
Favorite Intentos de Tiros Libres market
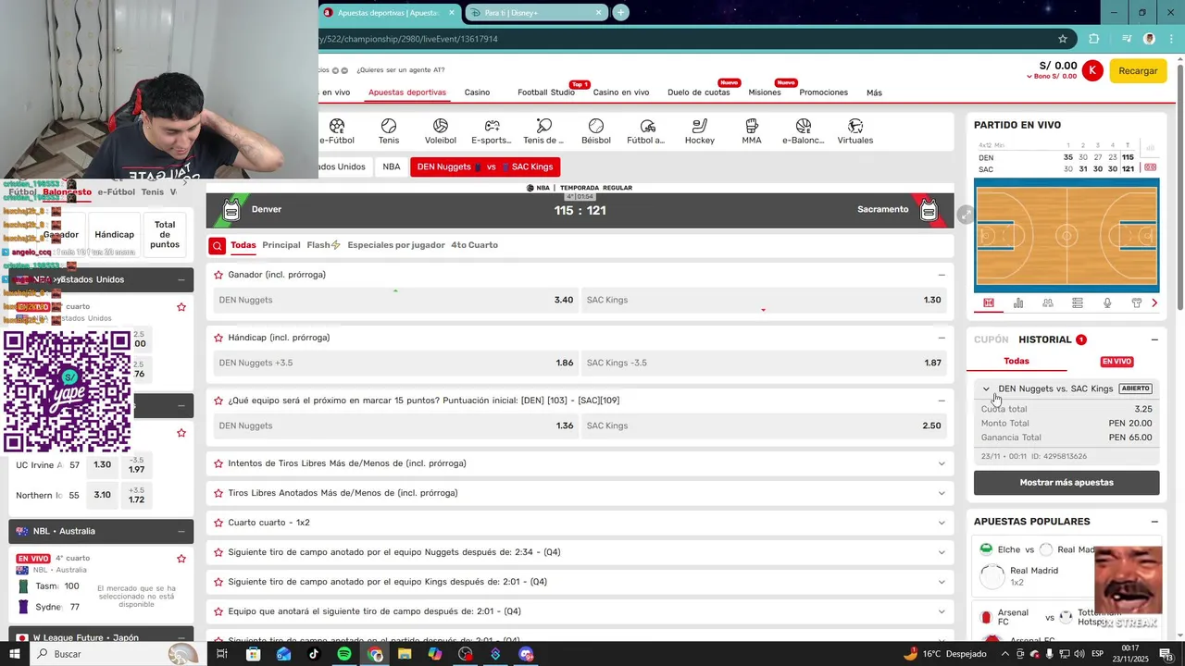click(x=218, y=463)
